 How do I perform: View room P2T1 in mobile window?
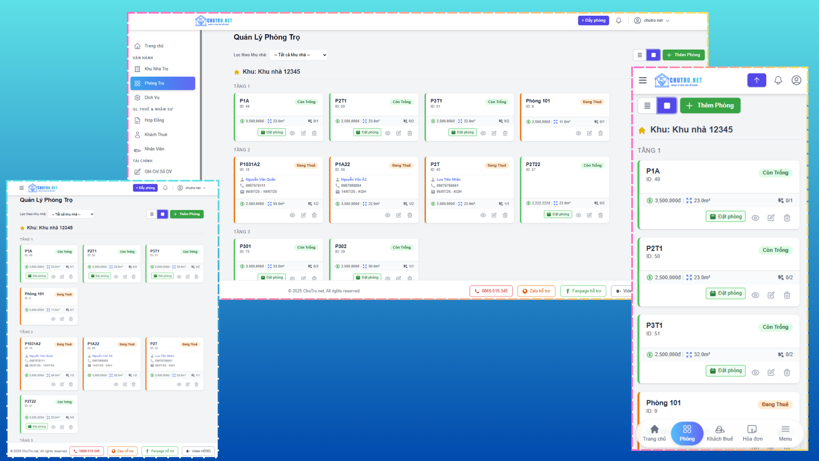(x=755, y=295)
